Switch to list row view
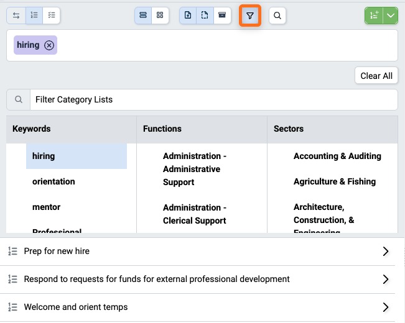 pyautogui.click(x=143, y=16)
